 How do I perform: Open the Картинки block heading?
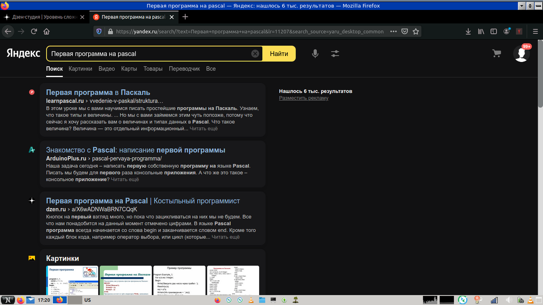tap(62, 258)
